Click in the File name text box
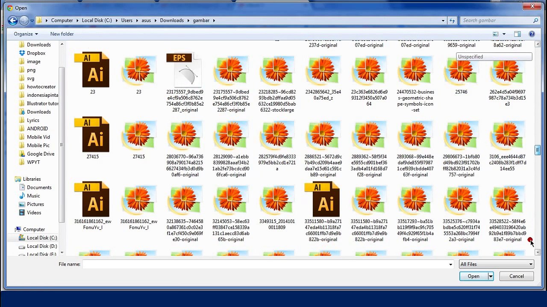 pyautogui.click(x=264, y=264)
